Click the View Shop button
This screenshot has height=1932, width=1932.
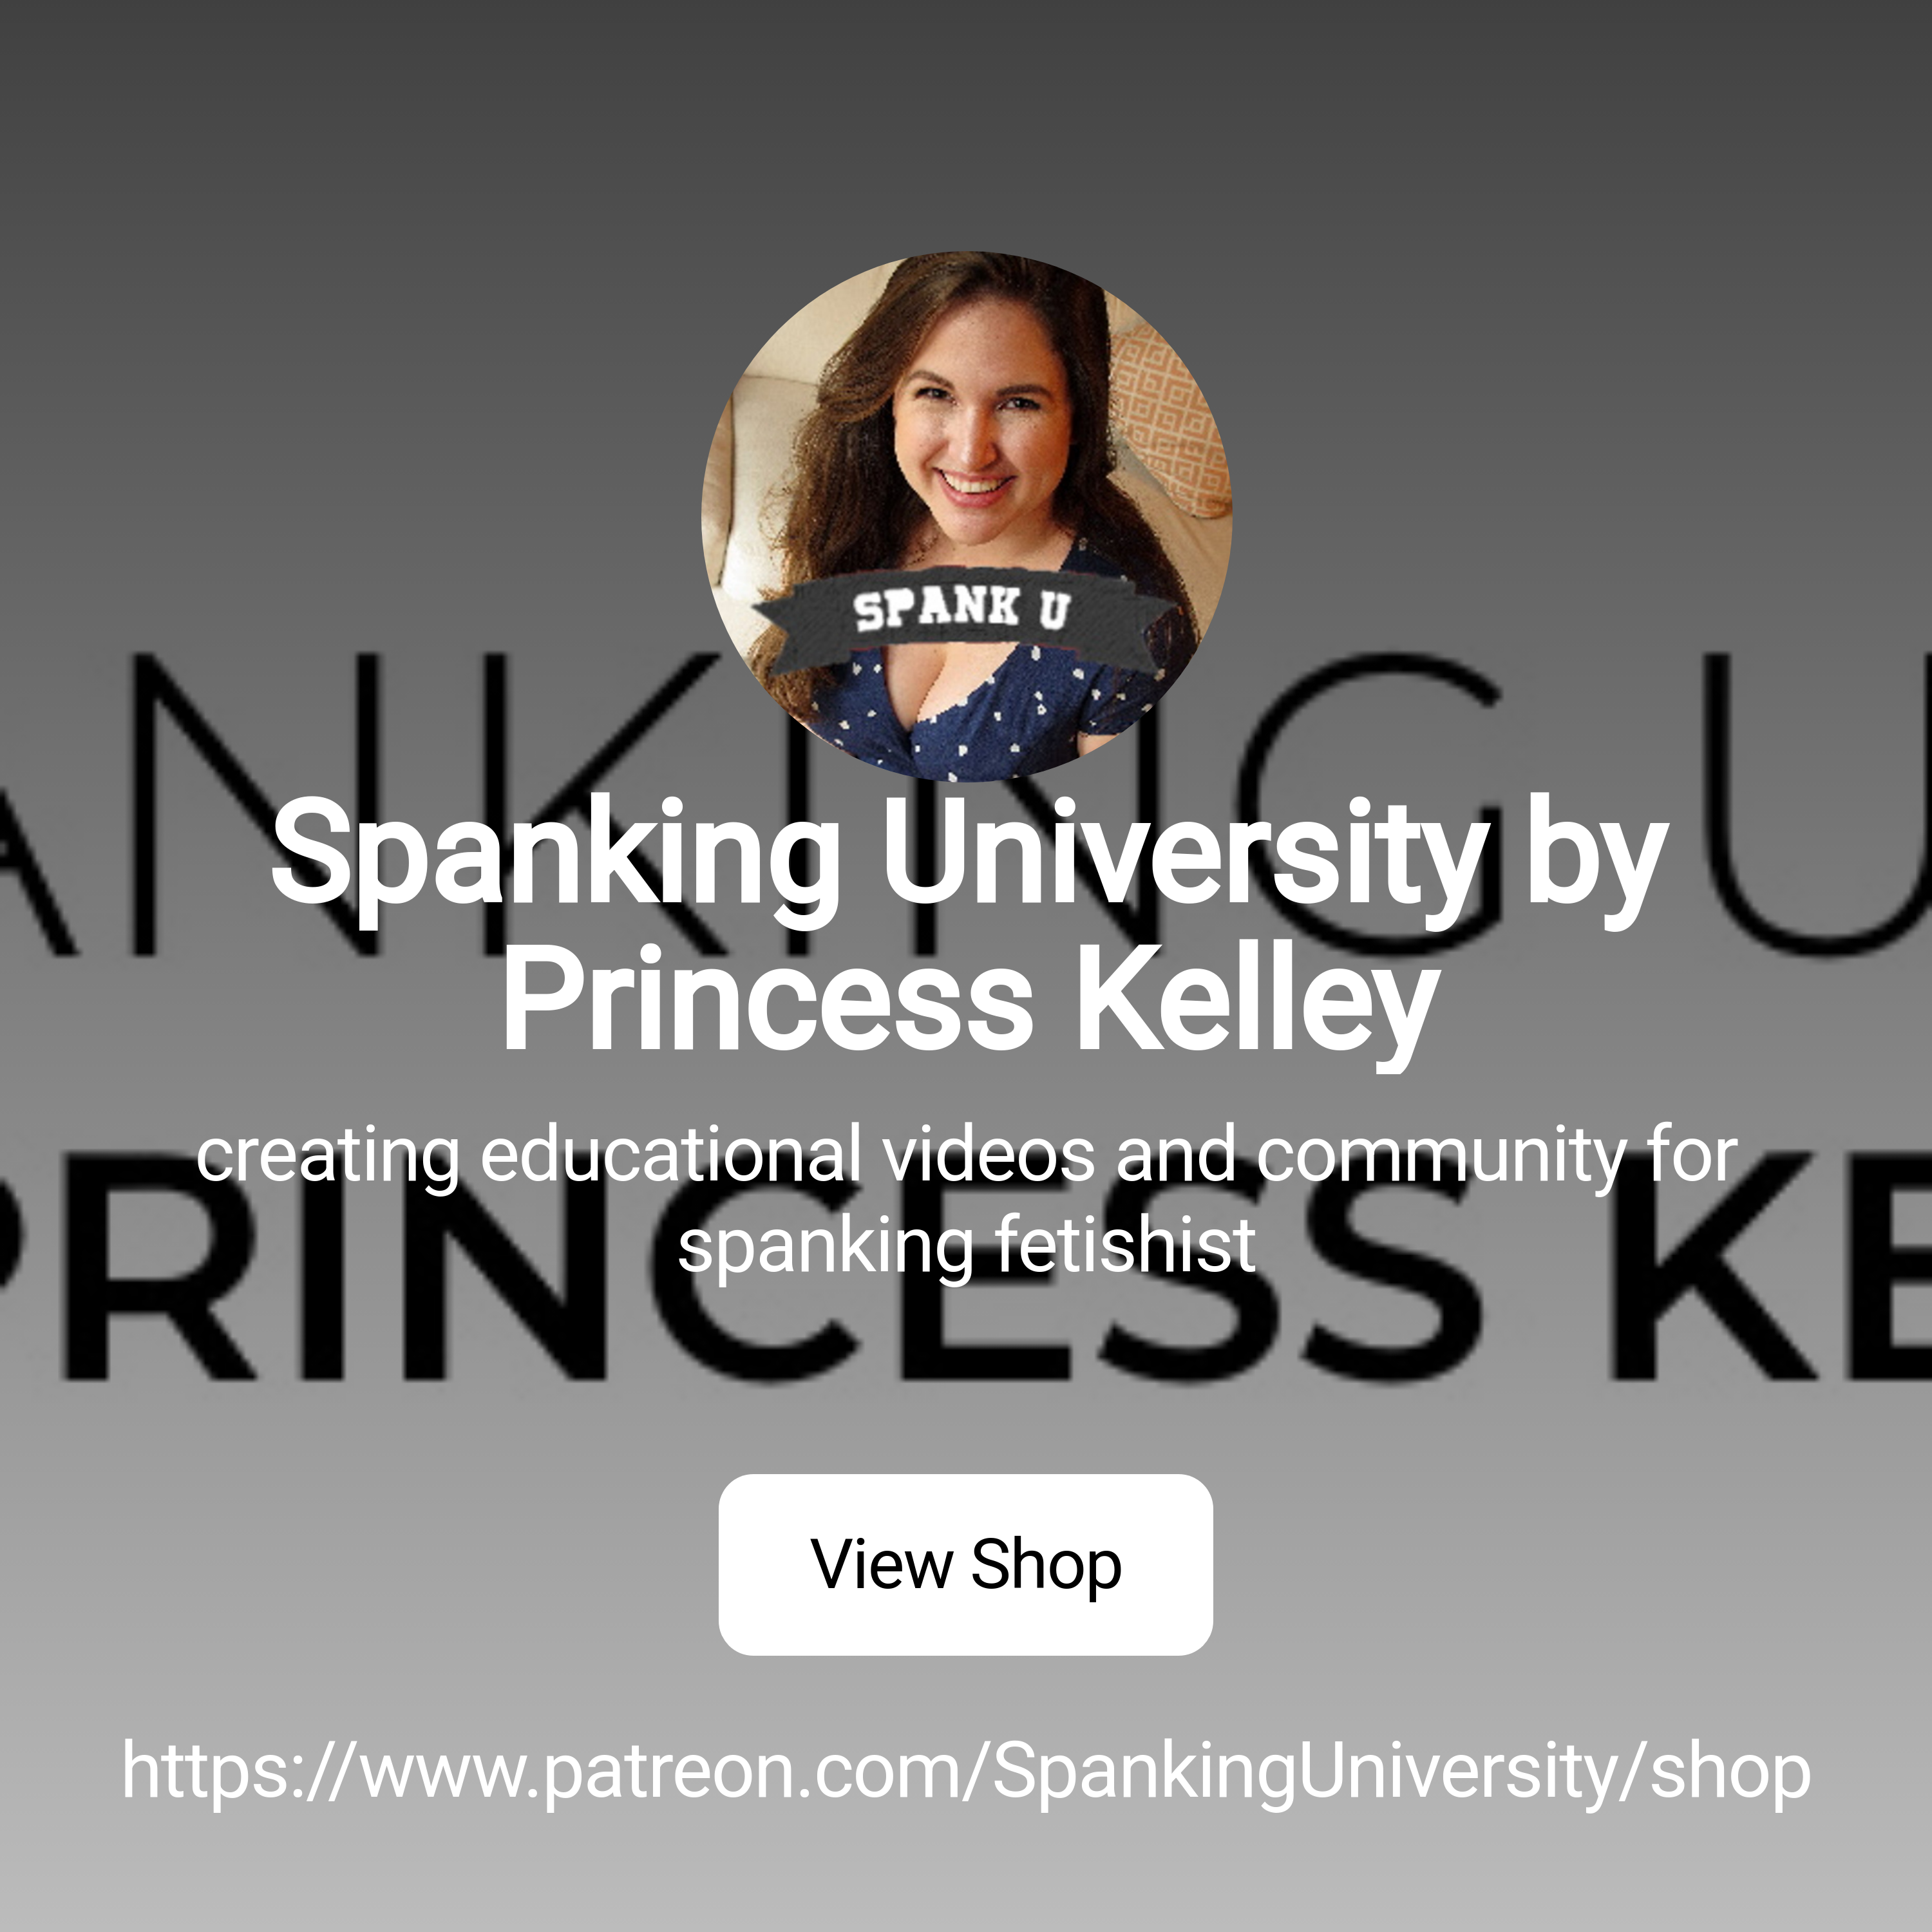[x=965, y=1564]
